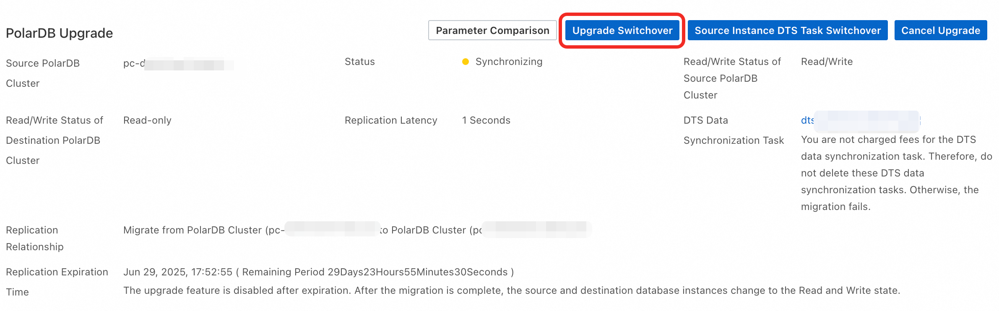999x311 pixels.
Task: Click the Replication Latency 1 Seconds value
Action: click(486, 120)
